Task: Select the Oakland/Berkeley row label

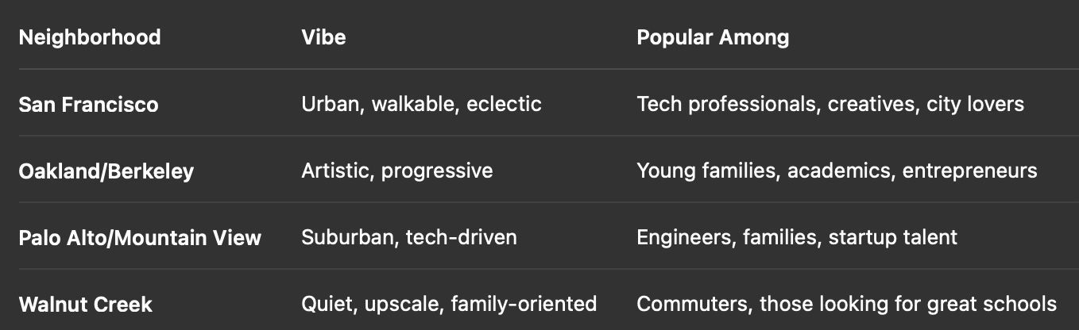Action: 106,171
